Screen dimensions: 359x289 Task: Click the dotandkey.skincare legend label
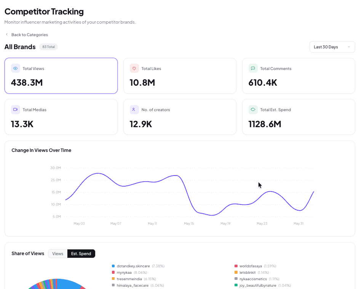tap(133, 266)
